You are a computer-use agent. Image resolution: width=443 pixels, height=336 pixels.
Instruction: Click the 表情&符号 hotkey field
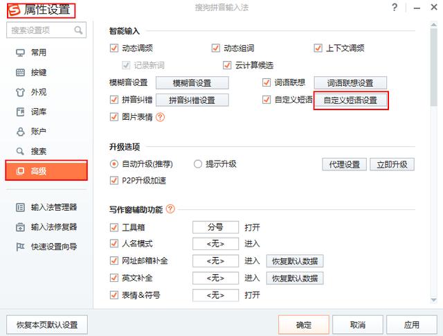(215, 295)
